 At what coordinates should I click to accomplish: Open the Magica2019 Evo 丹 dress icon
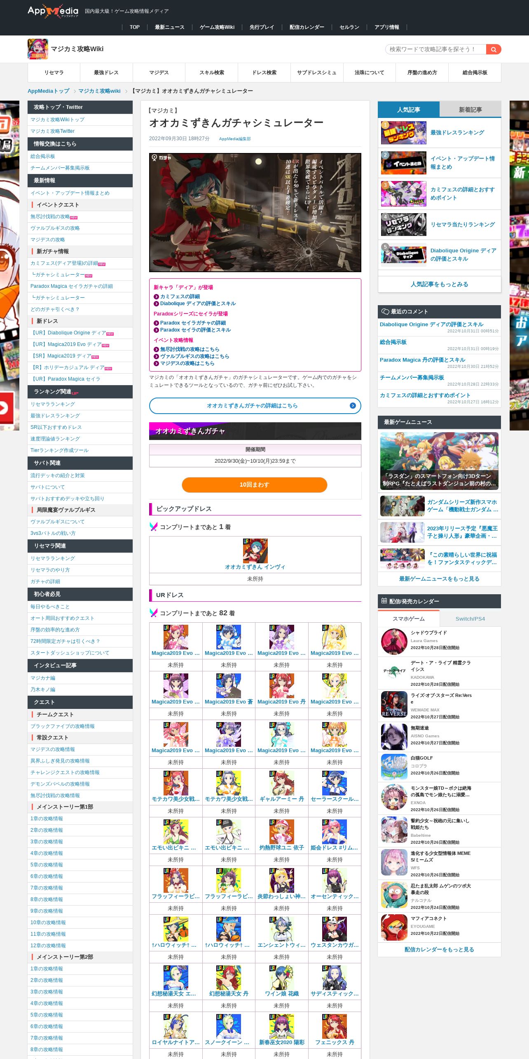pyautogui.click(x=281, y=685)
